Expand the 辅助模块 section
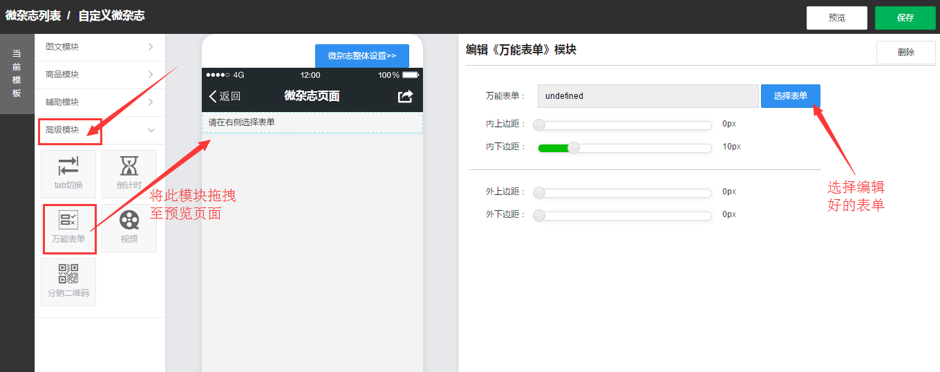Image resolution: width=940 pixels, height=372 pixels. pyautogui.click(x=100, y=102)
